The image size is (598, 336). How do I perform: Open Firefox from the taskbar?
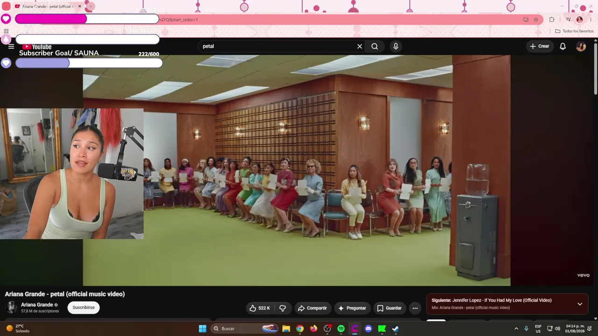coord(313,329)
